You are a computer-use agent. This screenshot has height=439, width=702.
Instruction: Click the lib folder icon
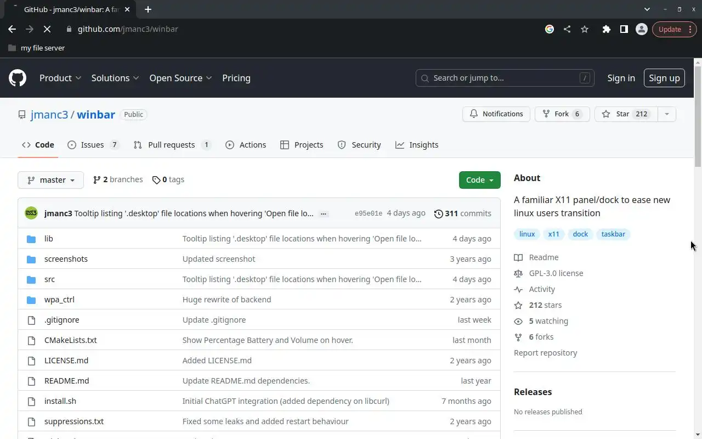tap(31, 239)
